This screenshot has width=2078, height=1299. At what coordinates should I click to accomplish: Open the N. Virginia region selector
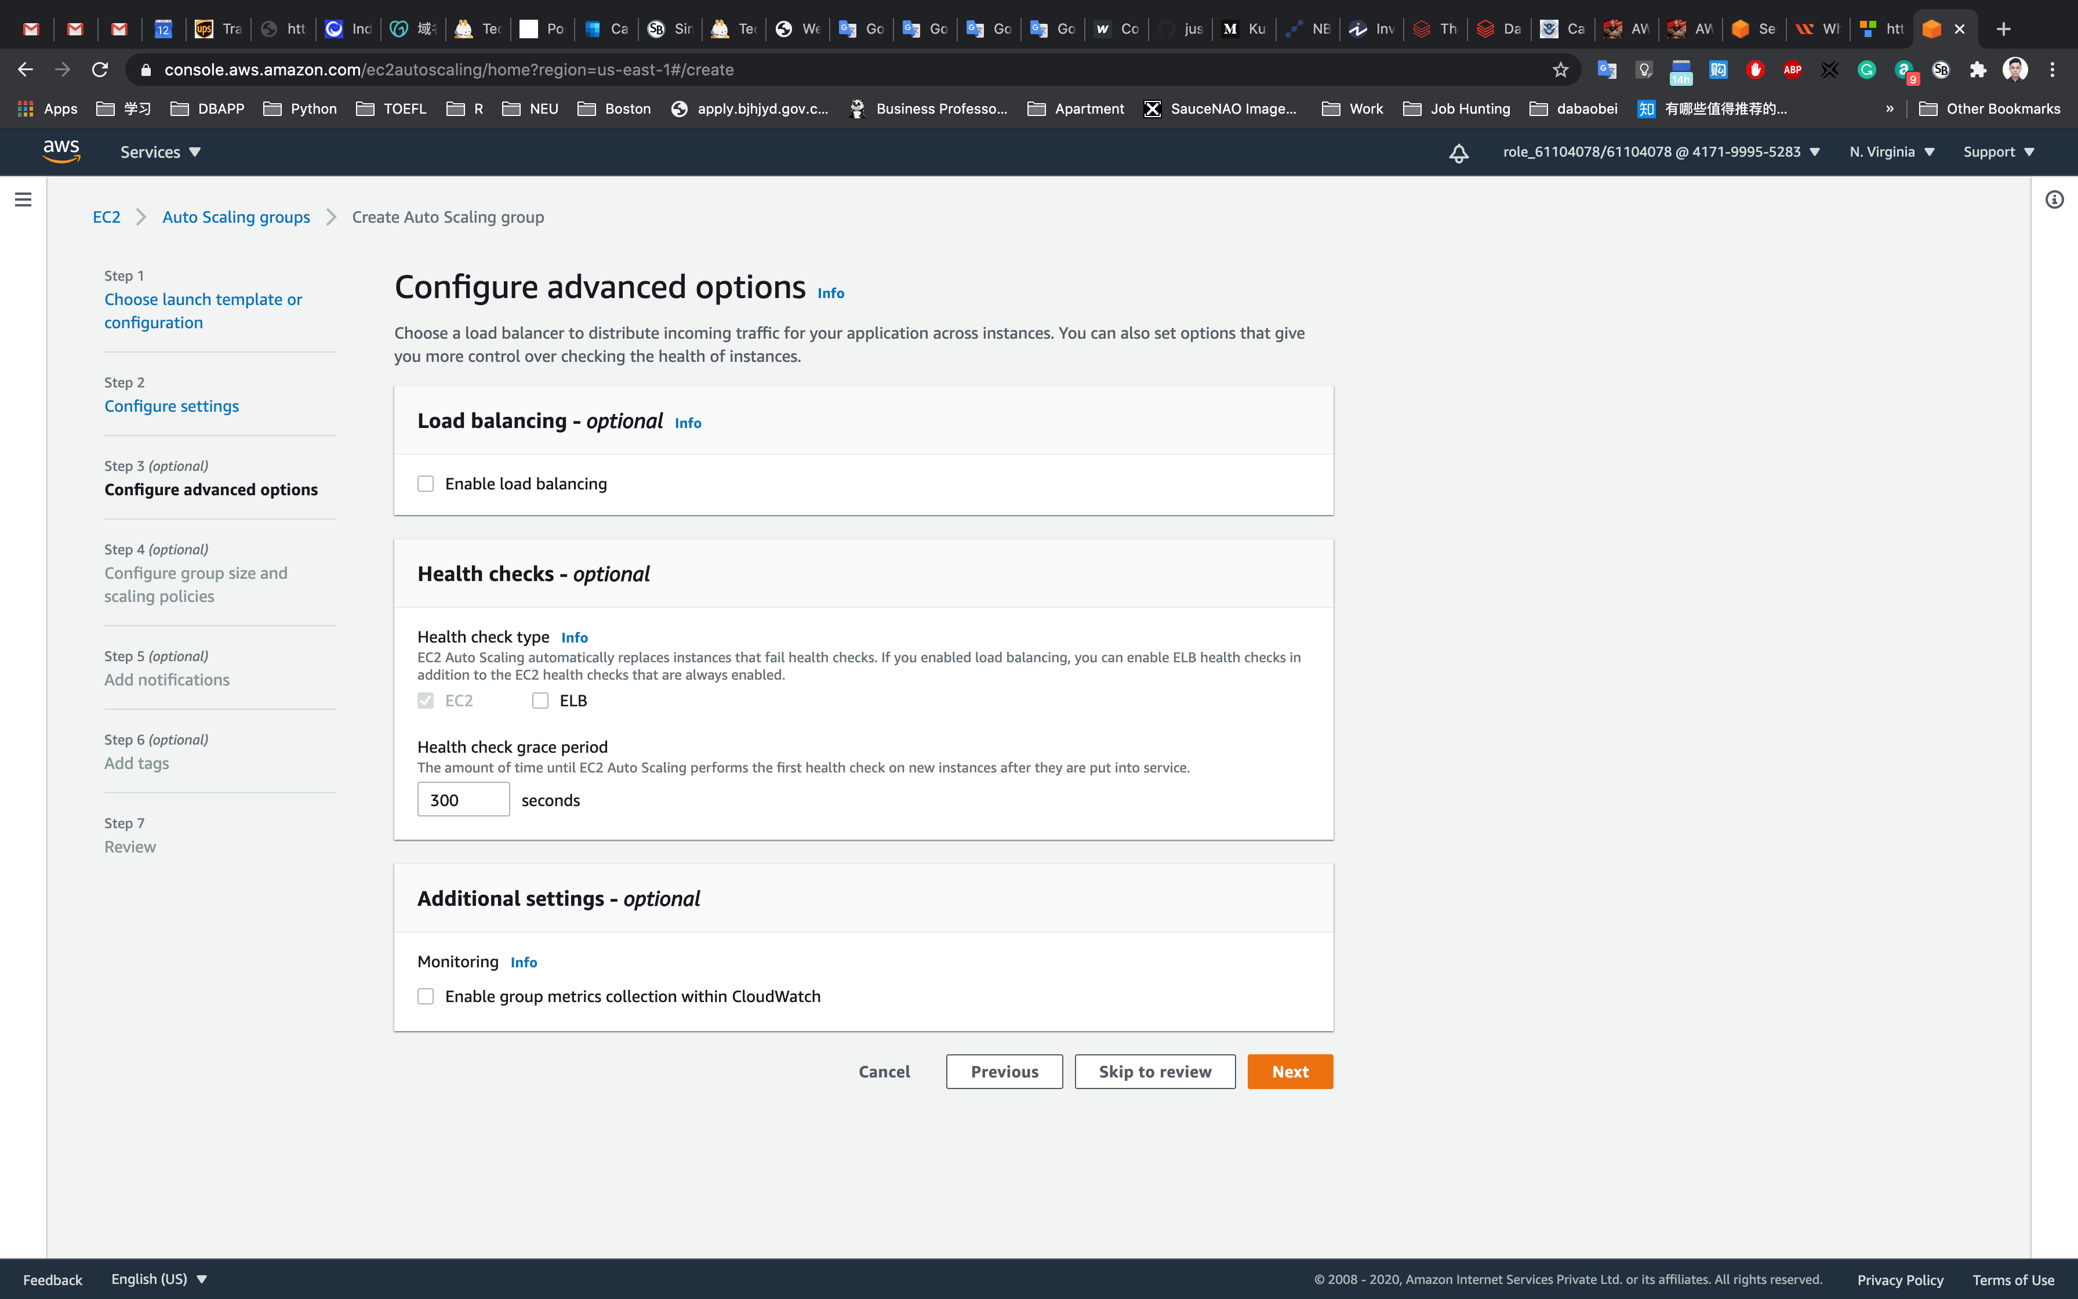1891,152
